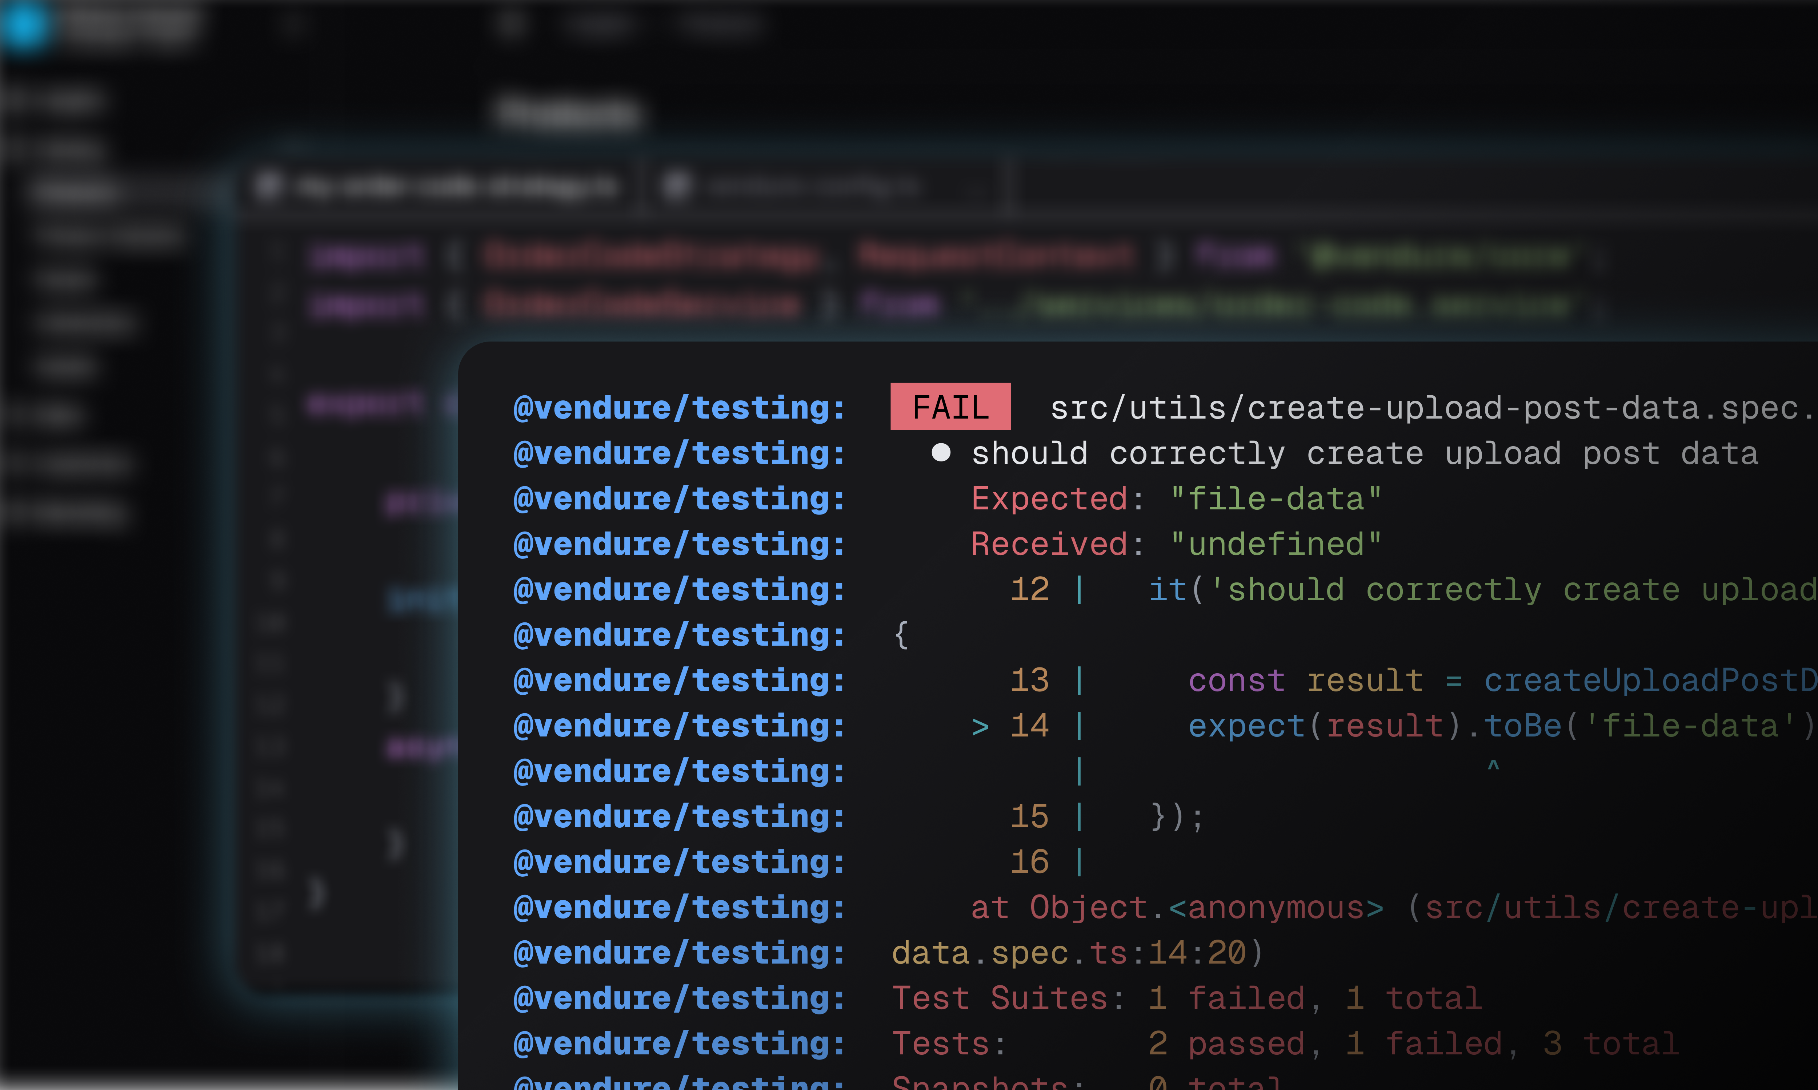Click '1 failed, 1 total' suites result

pos(1316,999)
